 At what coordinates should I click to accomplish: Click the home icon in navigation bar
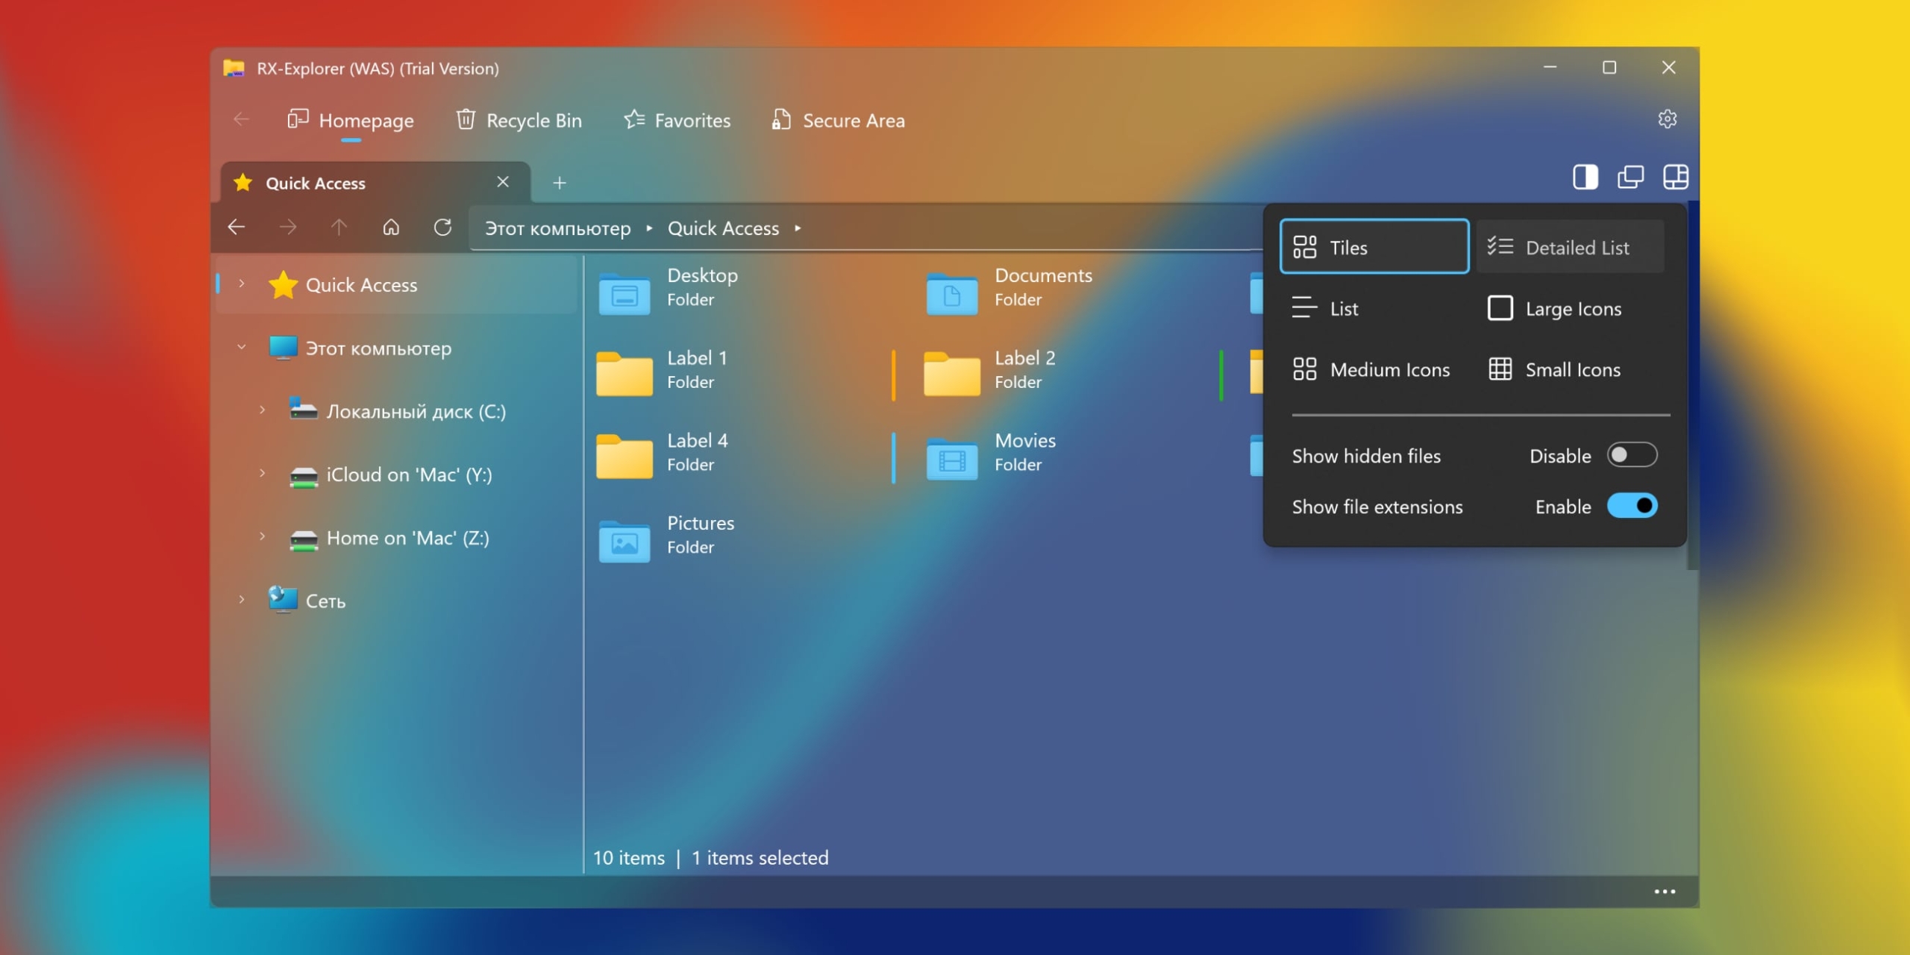(391, 228)
